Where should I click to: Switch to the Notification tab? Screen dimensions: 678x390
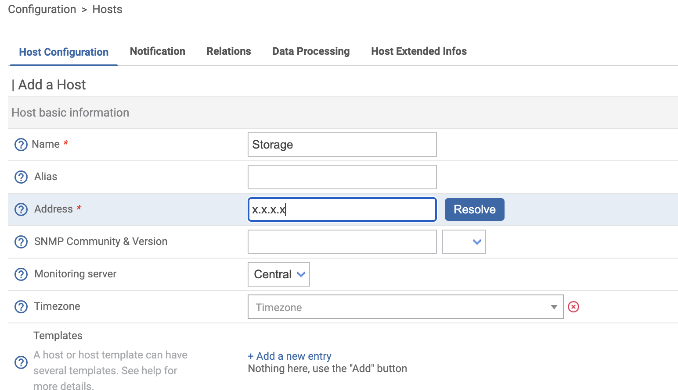157,51
